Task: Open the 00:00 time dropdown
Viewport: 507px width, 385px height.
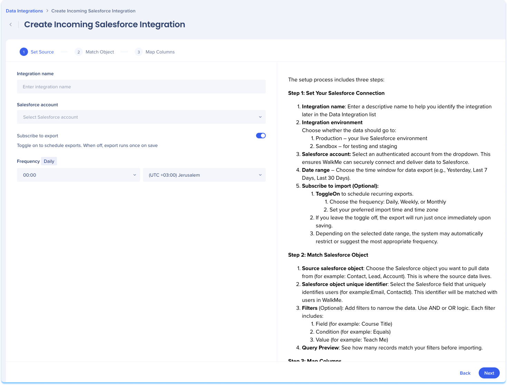Action: tap(78, 175)
